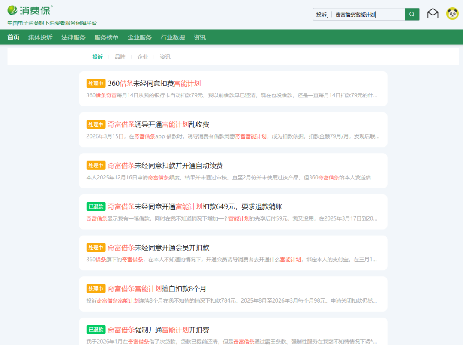Expand the 投诉 search type dropdown

point(322,15)
